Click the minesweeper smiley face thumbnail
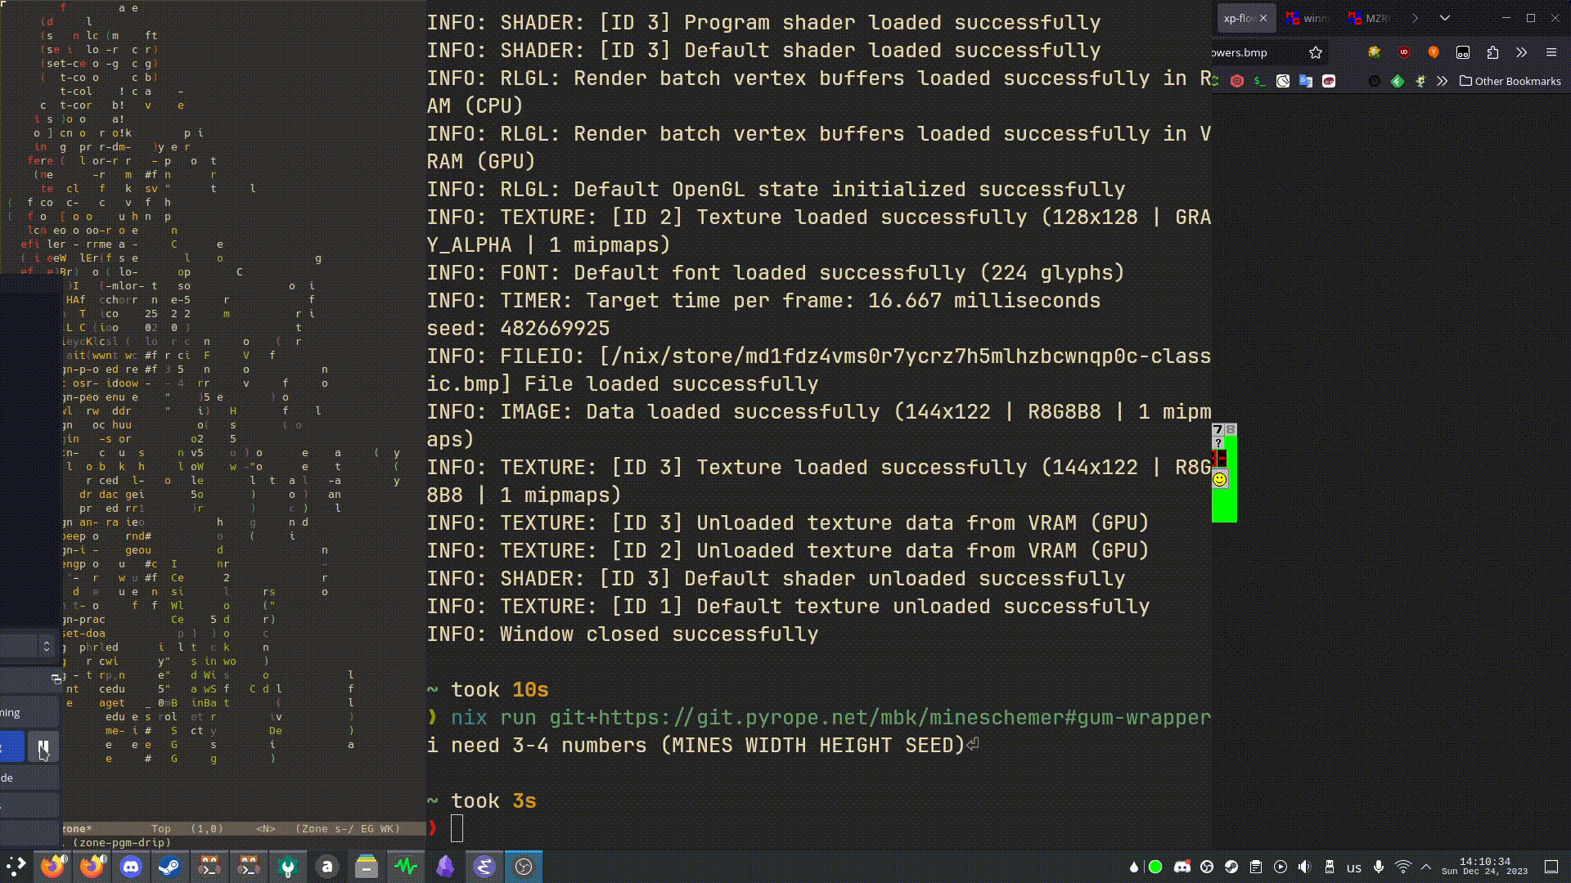1571x883 pixels. click(1219, 479)
